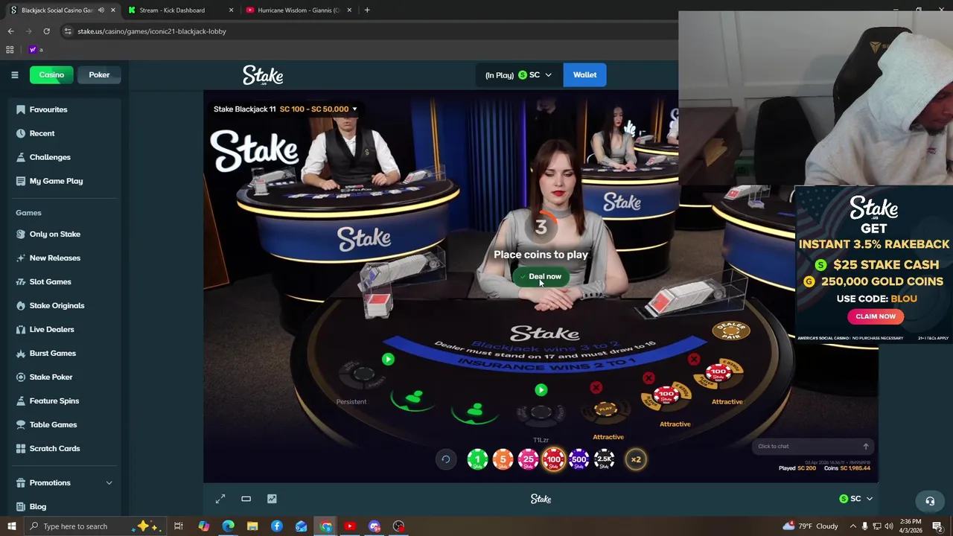This screenshot has width=953, height=536.
Task: Click the Deal now button
Action: [x=541, y=276]
